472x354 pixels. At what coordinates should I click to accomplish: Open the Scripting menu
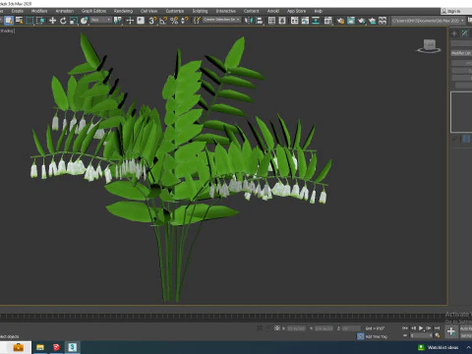coord(200,11)
